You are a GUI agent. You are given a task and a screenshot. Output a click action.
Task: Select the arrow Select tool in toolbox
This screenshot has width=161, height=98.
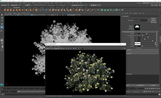[2, 15]
